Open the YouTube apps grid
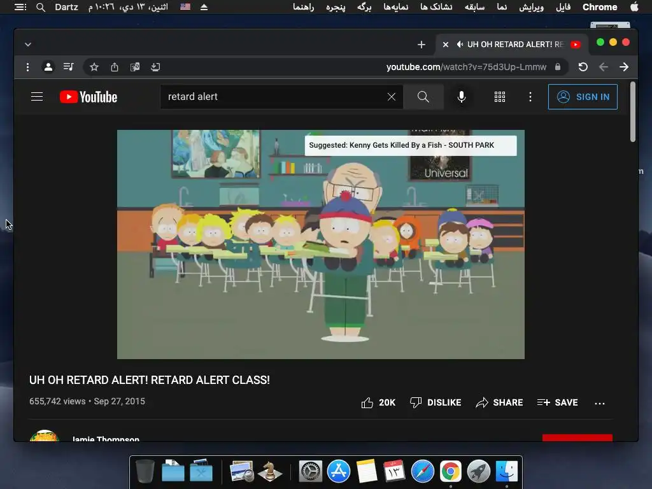 point(500,97)
